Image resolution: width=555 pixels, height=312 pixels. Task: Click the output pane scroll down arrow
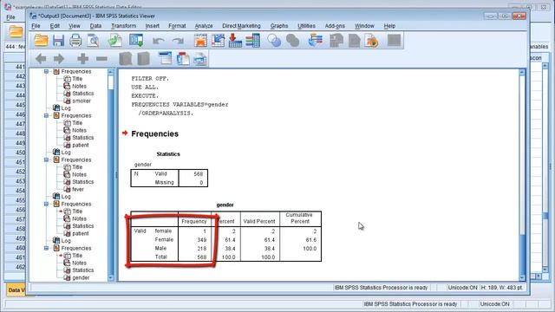[x=522, y=278]
